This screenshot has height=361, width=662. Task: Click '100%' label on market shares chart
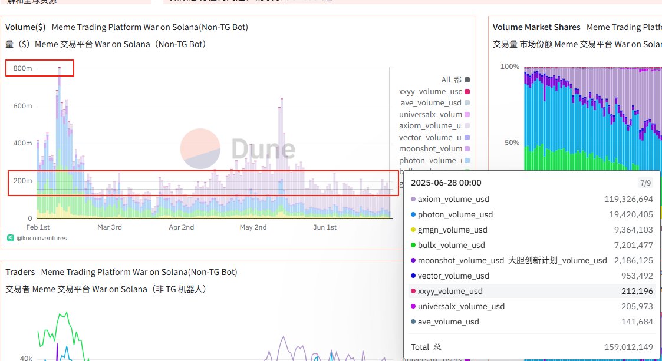click(509, 67)
